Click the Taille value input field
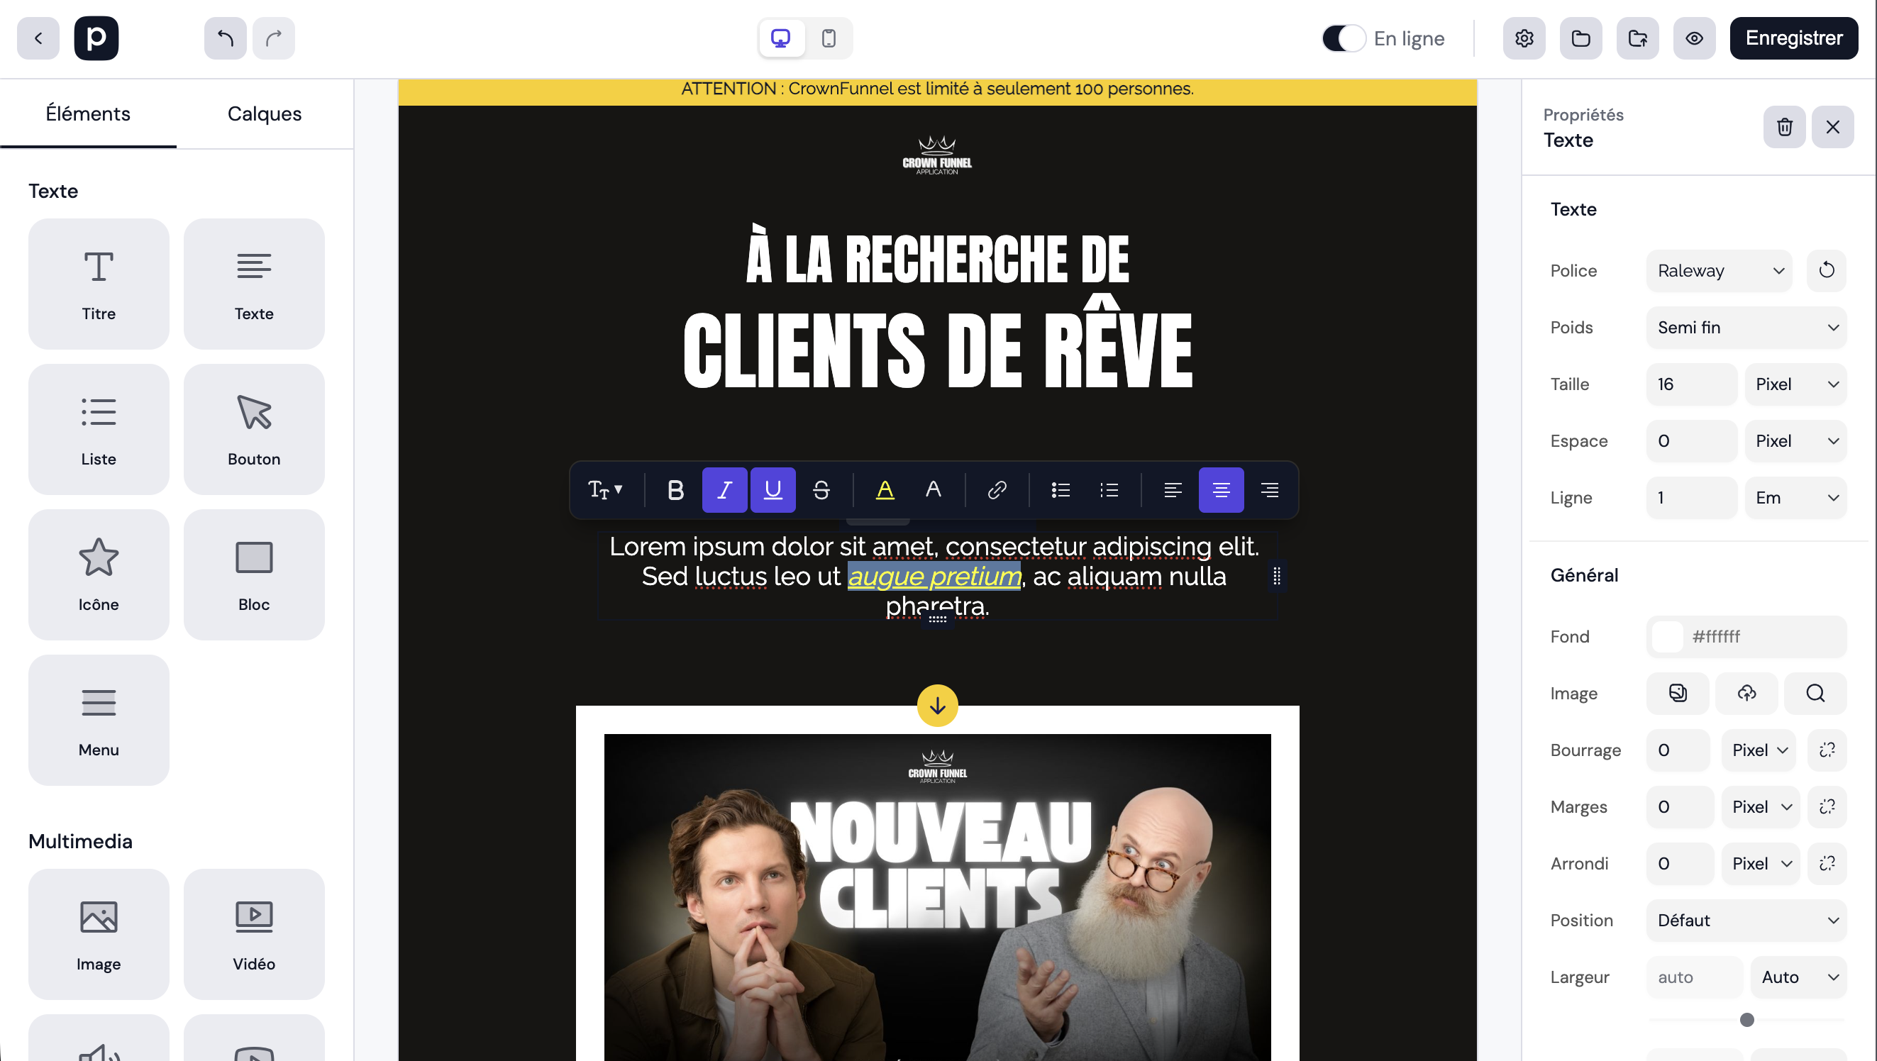The height and width of the screenshot is (1061, 1877). pos(1690,384)
